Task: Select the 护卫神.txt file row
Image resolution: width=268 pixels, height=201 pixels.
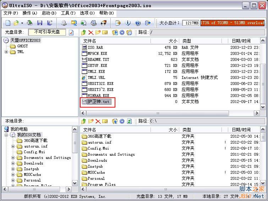Action: [x=170, y=102]
